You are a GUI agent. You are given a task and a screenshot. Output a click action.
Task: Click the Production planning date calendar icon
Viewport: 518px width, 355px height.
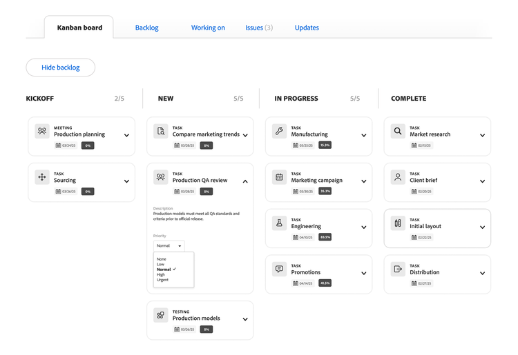58,145
